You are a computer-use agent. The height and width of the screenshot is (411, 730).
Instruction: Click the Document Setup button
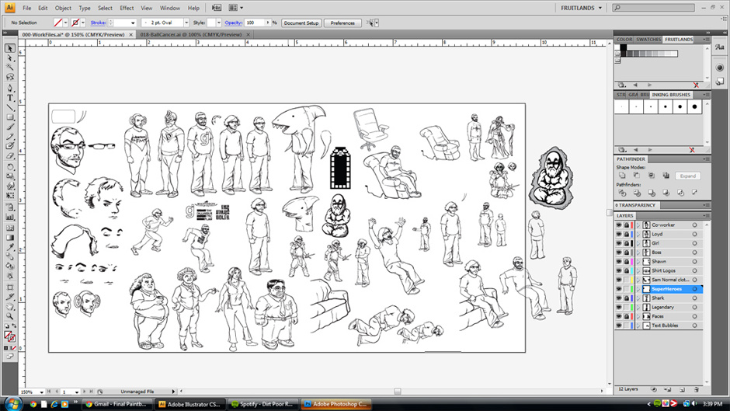301,23
